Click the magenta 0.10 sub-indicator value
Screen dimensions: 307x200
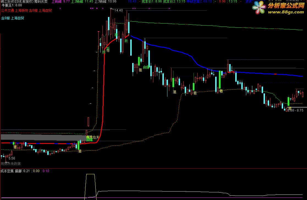(x=46, y=171)
